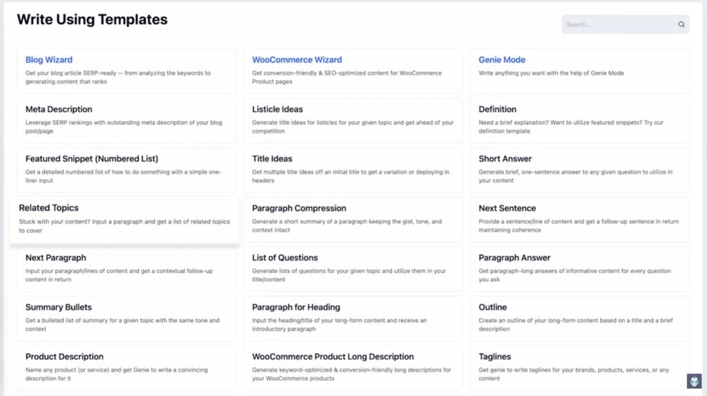The image size is (707, 396).
Task: Open the Short Answer template
Action: pos(579,170)
